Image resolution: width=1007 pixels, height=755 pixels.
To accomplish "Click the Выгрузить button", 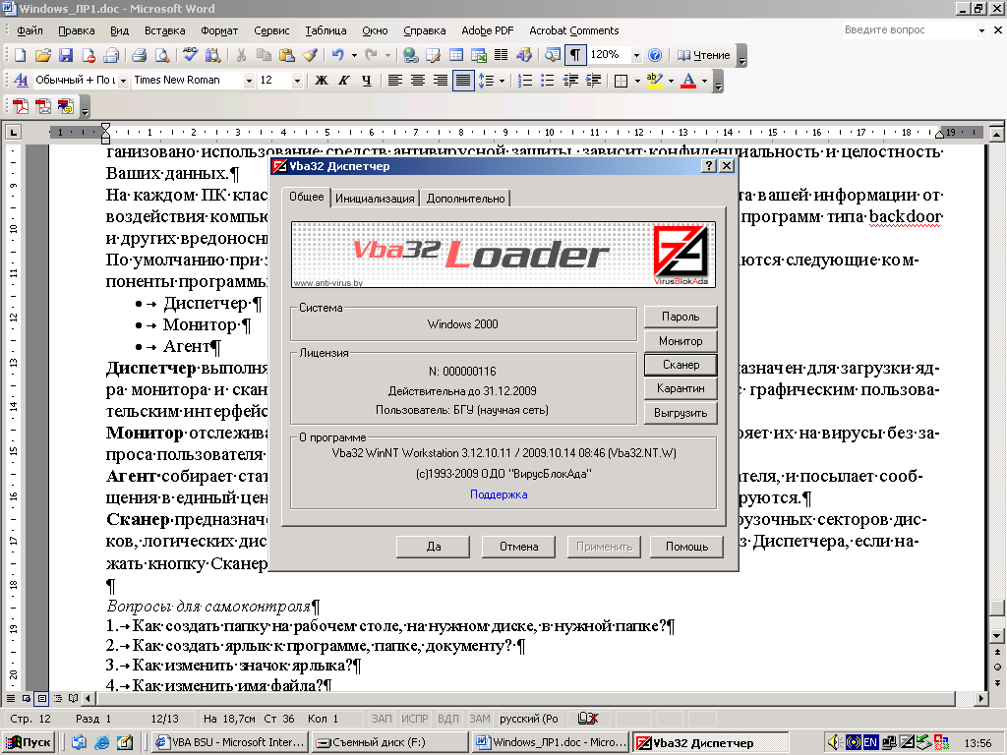I will [681, 413].
